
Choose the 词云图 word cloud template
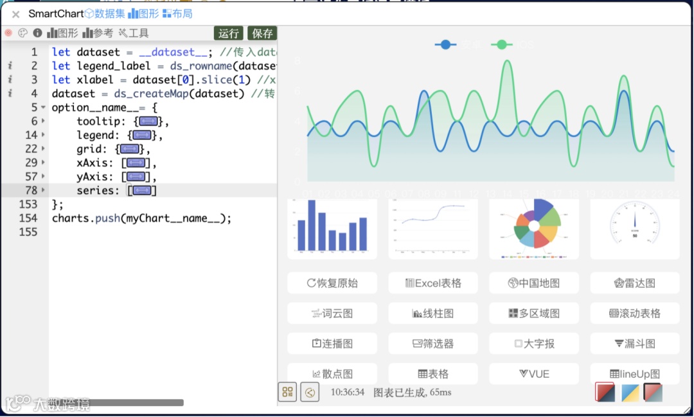332,314
